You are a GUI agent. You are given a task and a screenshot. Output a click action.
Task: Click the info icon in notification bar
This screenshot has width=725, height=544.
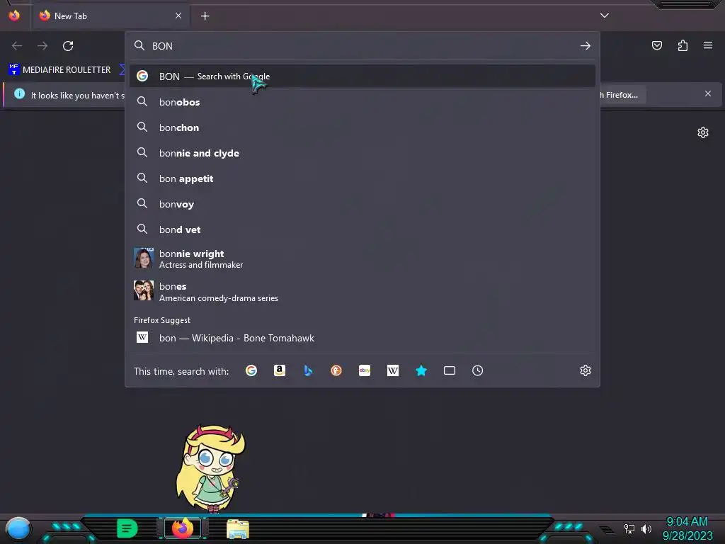tap(19, 94)
